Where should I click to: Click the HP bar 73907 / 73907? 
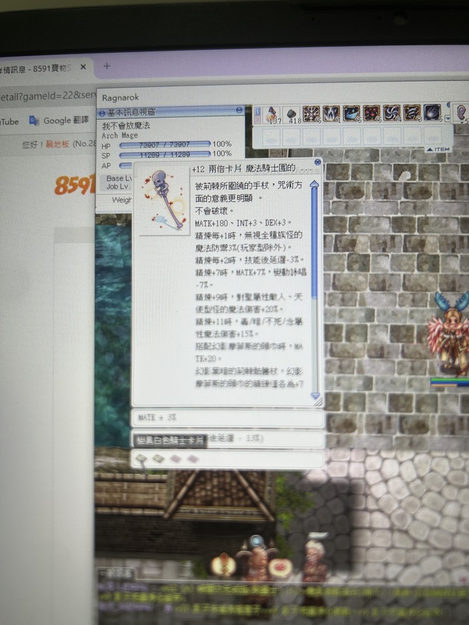click(x=164, y=144)
